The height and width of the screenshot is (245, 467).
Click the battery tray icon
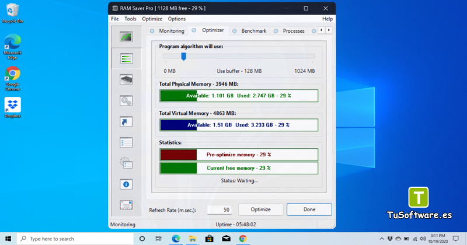click(x=406, y=239)
